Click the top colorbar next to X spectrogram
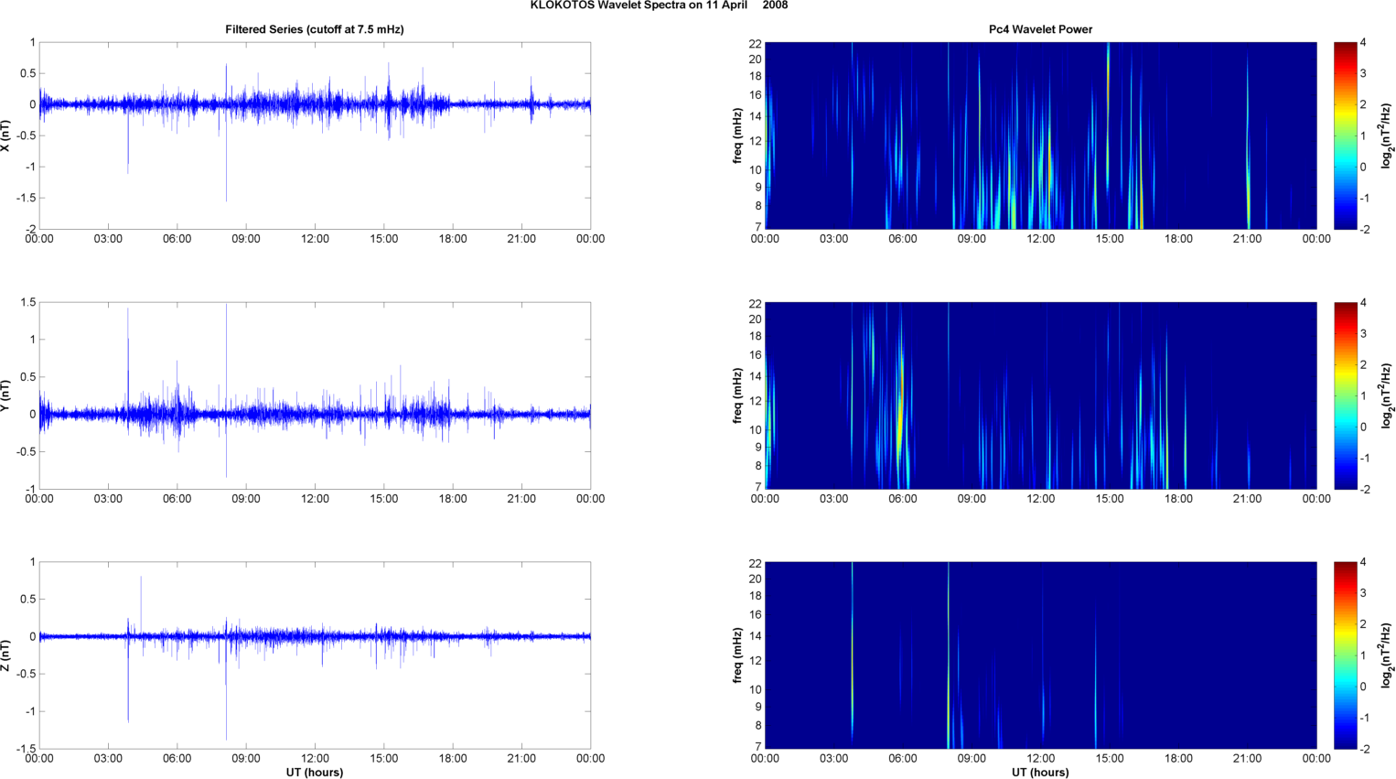Image resolution: width=1396 pixels, height=779 pixels. click(x=1345, y=135)
